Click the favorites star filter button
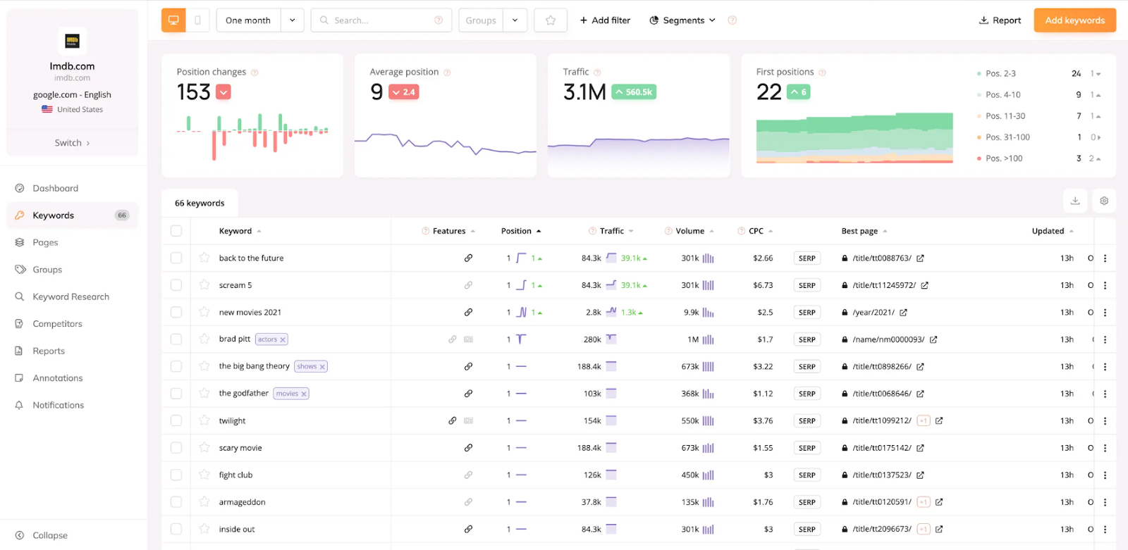 pos(551,20)
